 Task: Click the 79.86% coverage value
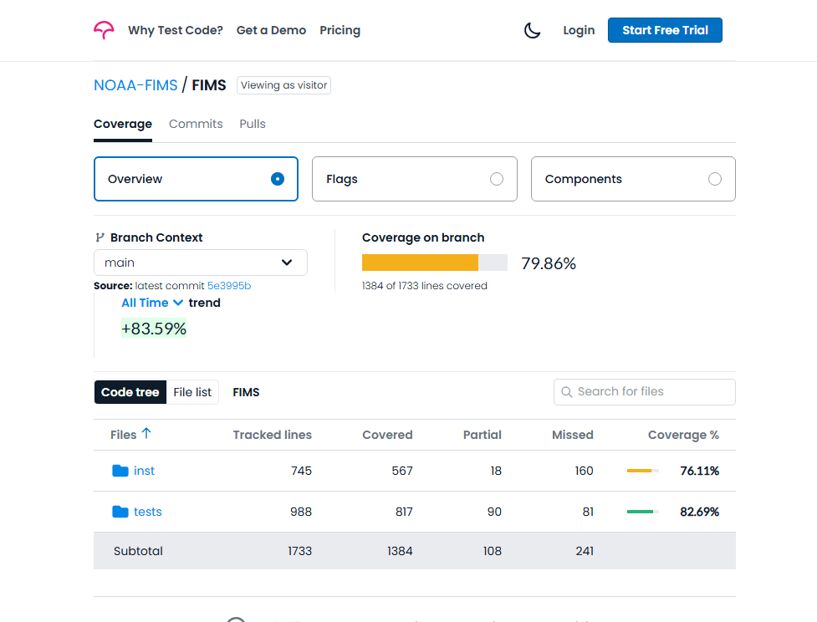coord(549,263)
